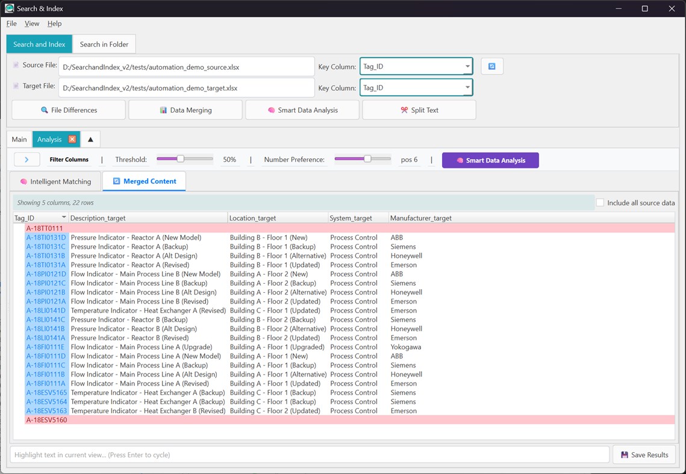Click the Filter Columns button

pyautogui.click(x=70, y=160)
